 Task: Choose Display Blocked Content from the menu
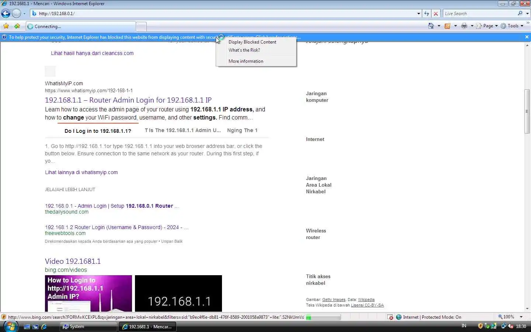tap(256, 42)
